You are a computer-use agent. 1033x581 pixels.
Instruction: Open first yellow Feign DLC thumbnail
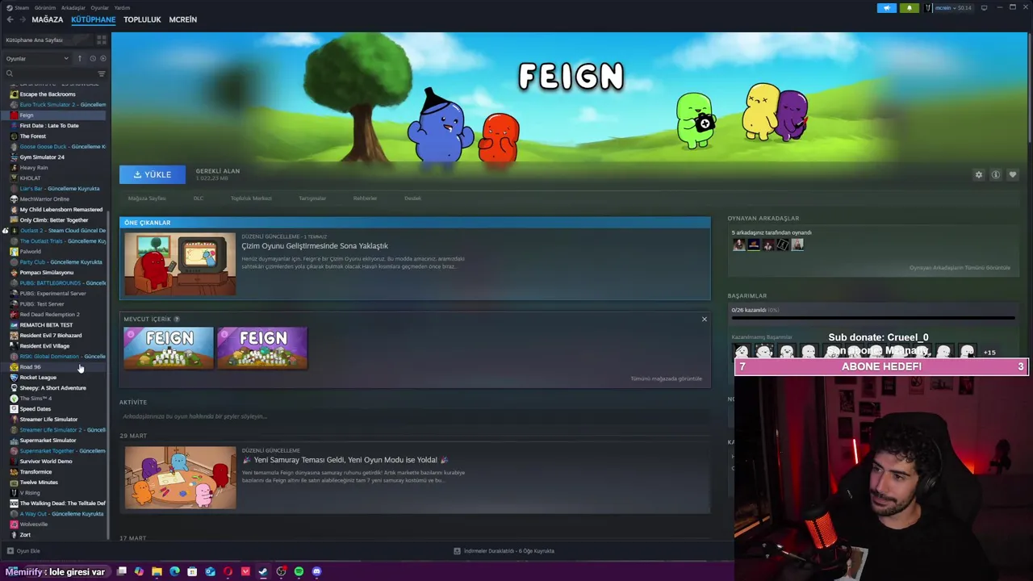[169, 348]
